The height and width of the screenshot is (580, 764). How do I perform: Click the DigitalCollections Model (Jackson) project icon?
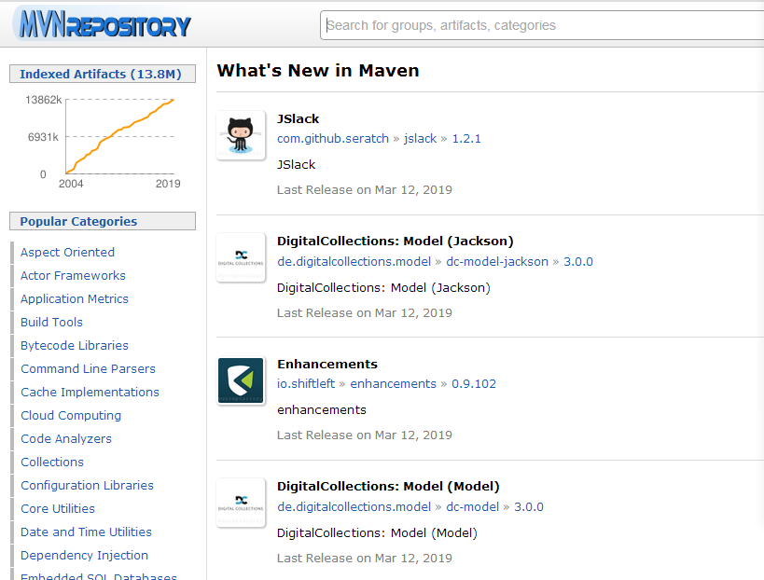[x=241, y=257]
